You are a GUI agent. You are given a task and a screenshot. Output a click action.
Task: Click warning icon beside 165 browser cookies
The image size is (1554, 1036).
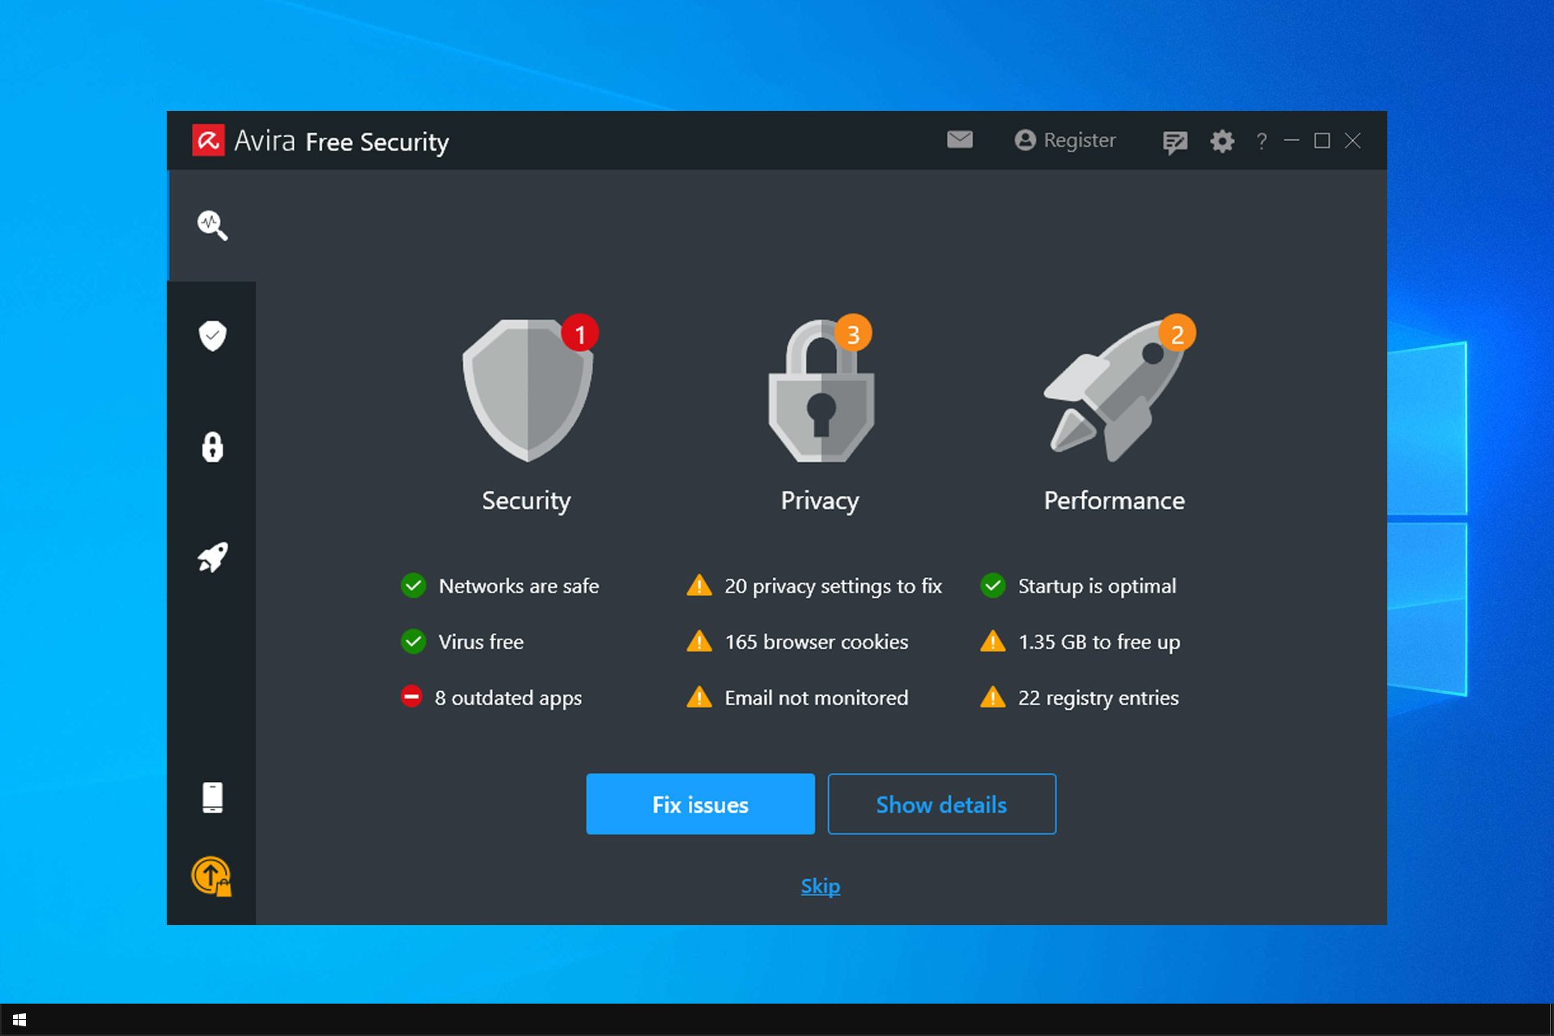click(x=699, y=642)
